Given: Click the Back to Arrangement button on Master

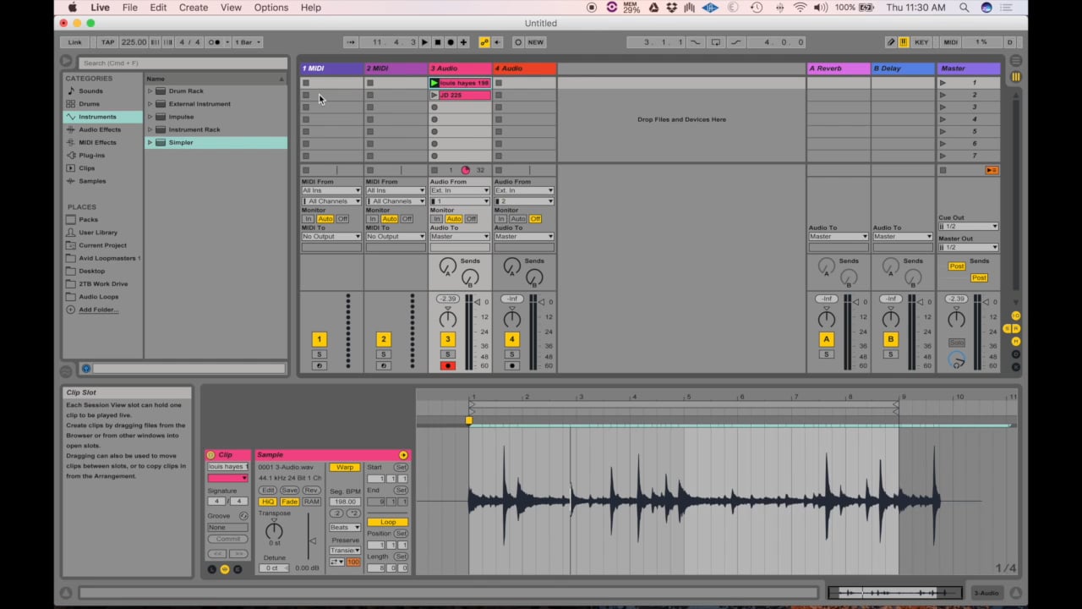Looking at the screenshot, I should click(991, 170).
